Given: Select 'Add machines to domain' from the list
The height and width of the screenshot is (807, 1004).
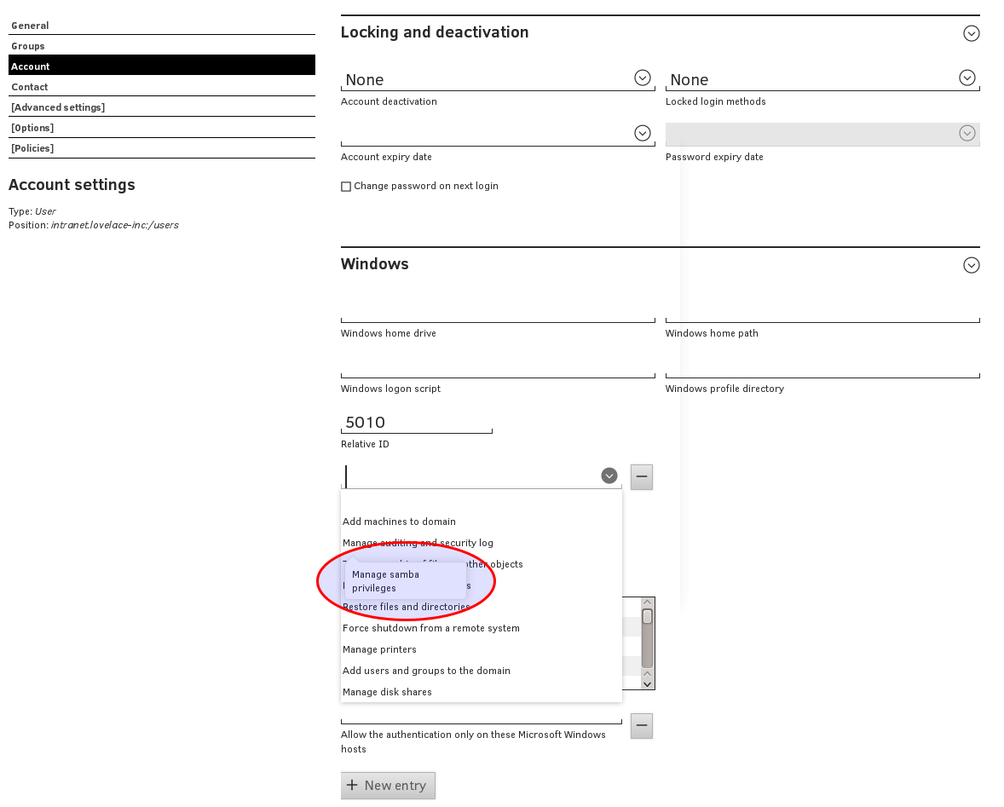Looking at the screenshot, I should [399, 522].
